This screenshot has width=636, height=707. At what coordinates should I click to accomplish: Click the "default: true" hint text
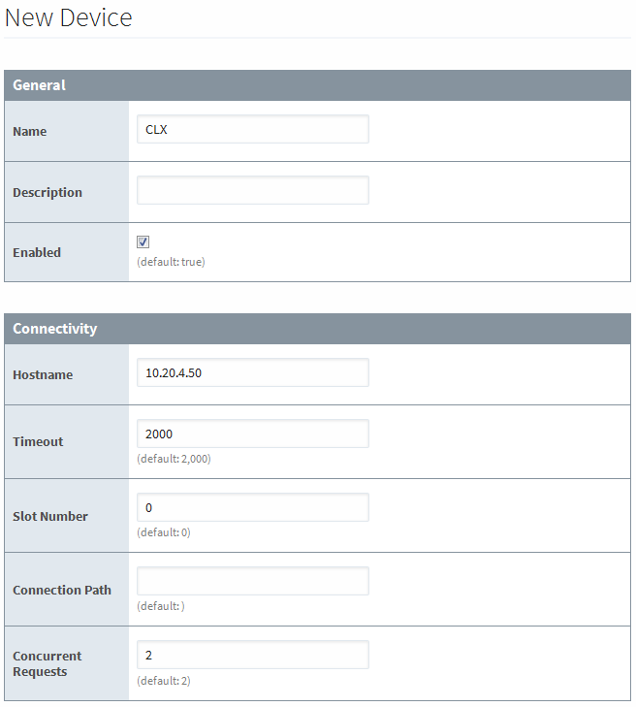171,262
